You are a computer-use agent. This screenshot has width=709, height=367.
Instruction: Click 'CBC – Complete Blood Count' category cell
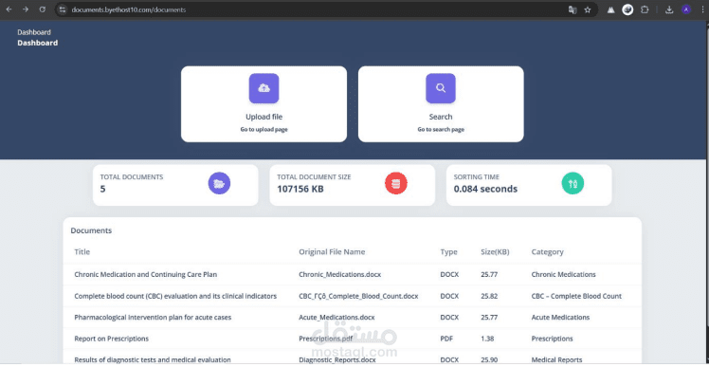576,297
